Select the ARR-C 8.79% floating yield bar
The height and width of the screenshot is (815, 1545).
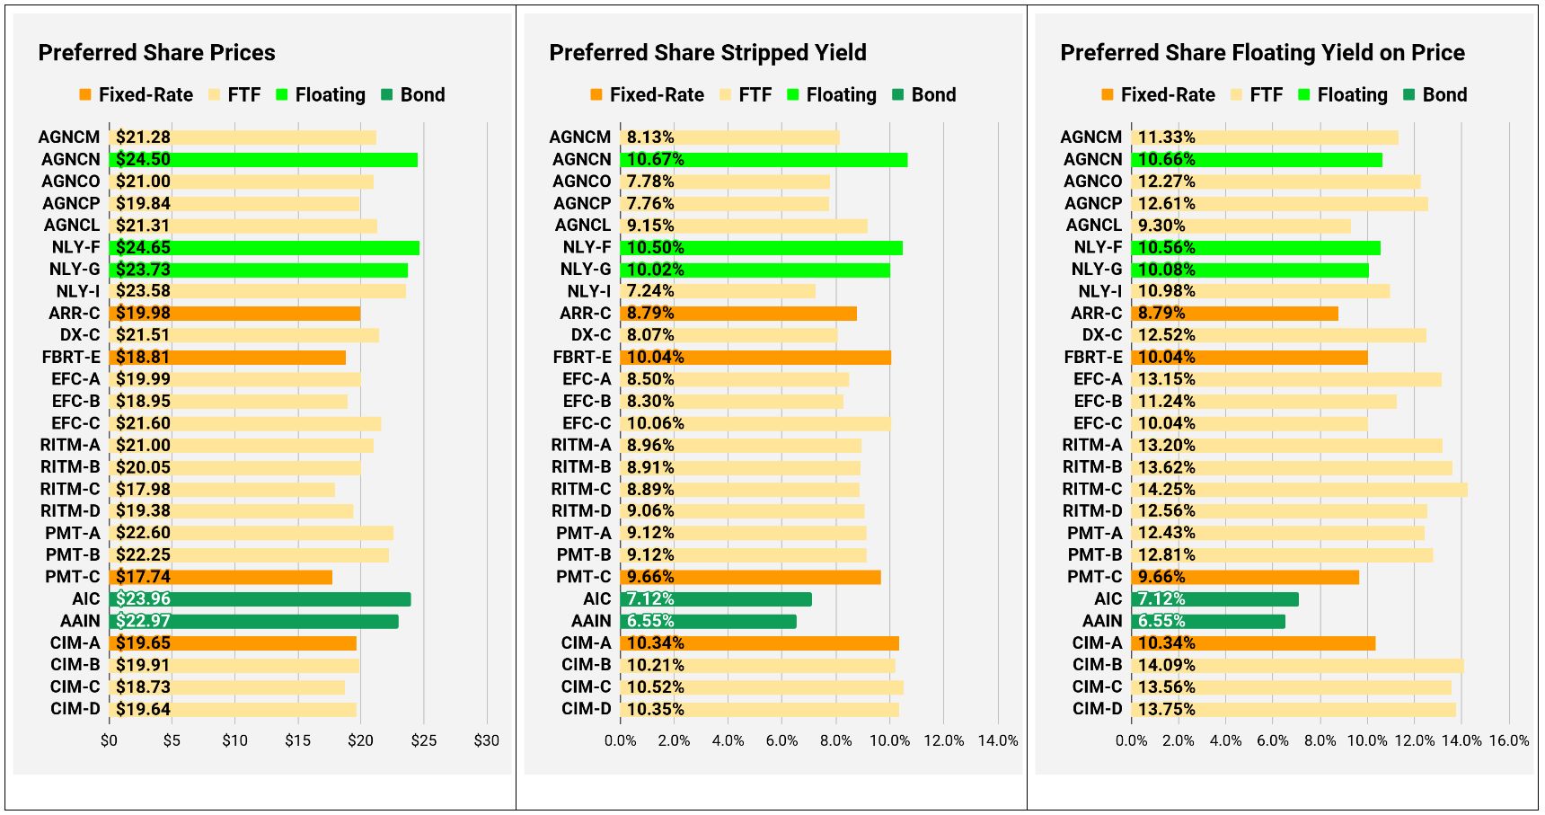(x=1234, y=314)
